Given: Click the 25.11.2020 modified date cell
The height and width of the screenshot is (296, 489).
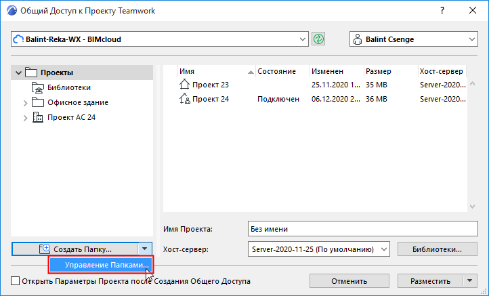Looking at the screenshot, I should point(336,85).
